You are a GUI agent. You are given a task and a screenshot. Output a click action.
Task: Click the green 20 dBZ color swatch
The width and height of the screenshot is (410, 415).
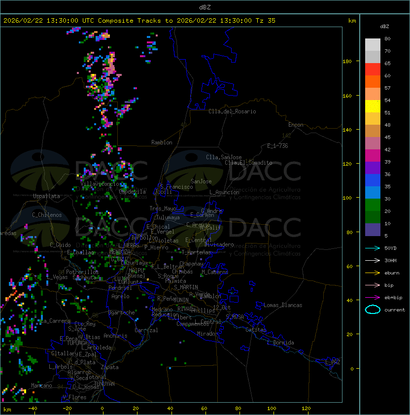[x=373, y=205]
